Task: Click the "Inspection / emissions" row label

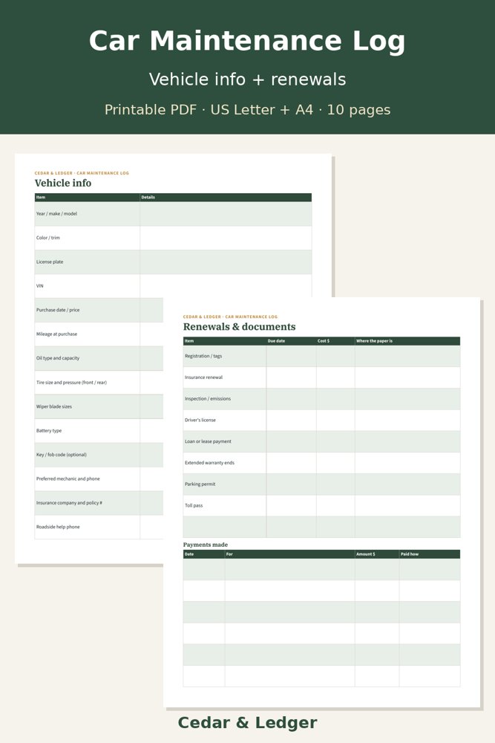Action: pyautogui.click(x=208, y=398)
